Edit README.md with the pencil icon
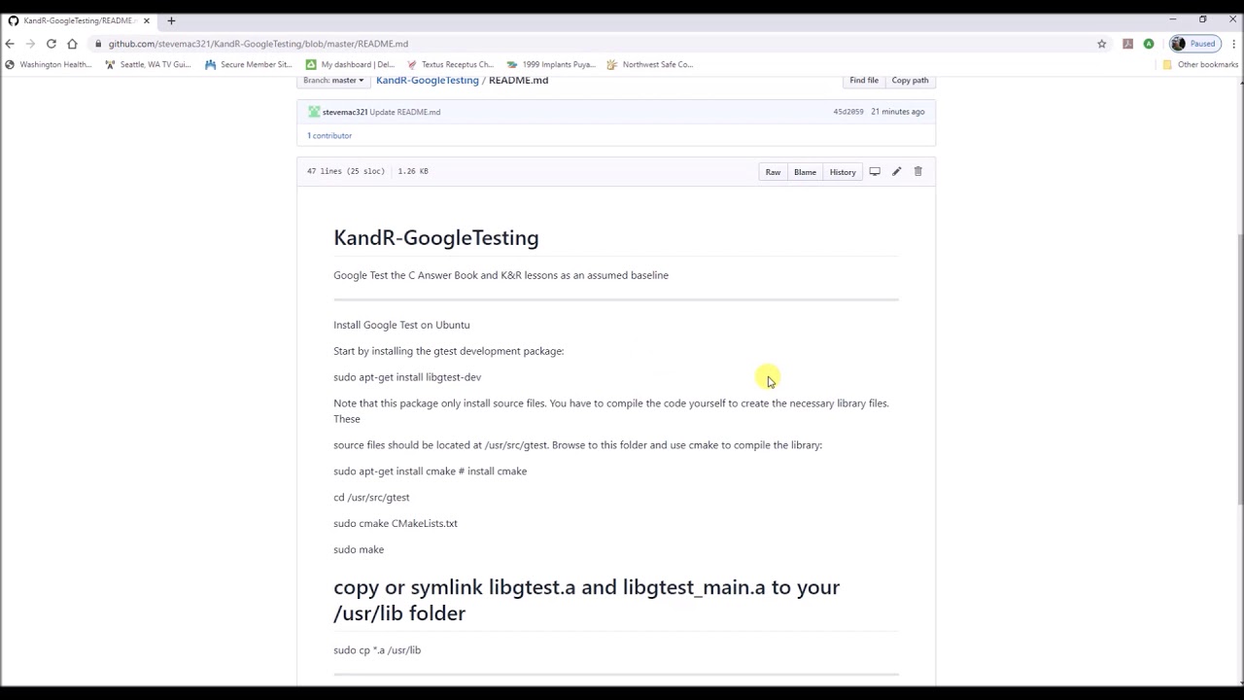 896,172
